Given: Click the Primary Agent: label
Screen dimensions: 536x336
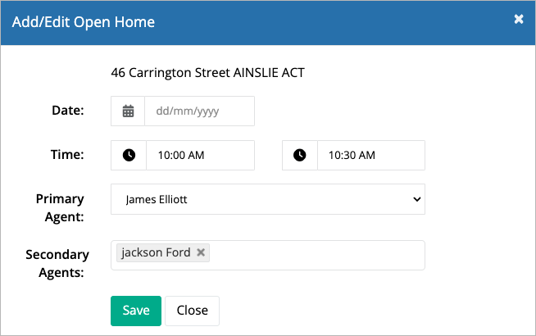Looking at the screenshot, I should [x=60, y=208].
